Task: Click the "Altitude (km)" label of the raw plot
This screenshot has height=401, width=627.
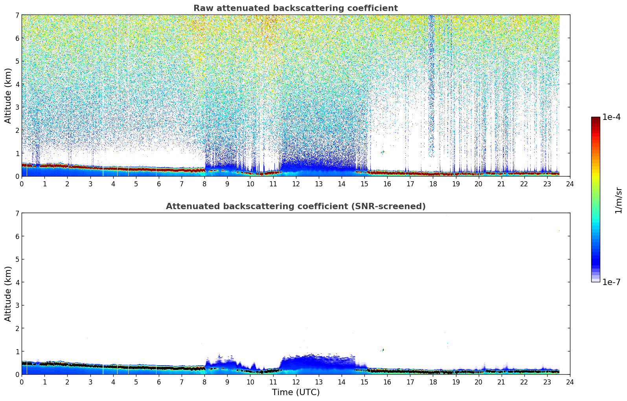Action: tap(8, 96)
